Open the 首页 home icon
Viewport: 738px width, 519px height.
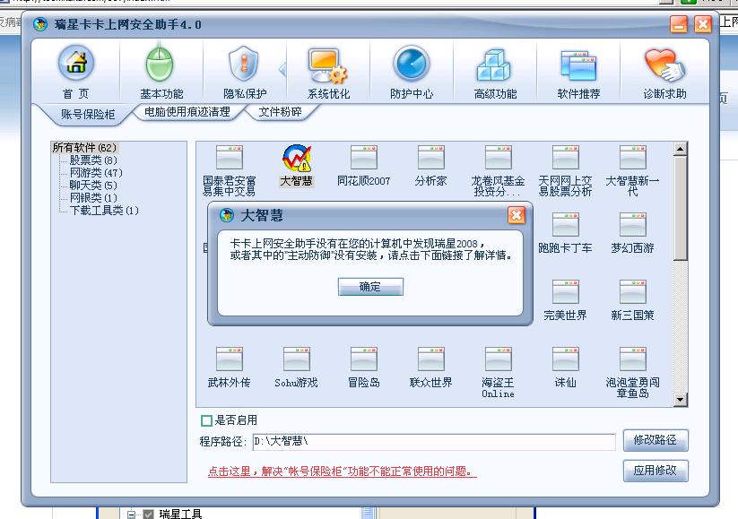click(x=76, y=65)
